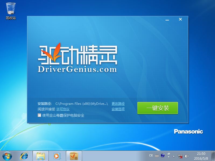
Task: Check the 使用金山毒霸保护电脑安全 checkbox
Action: 39,115
